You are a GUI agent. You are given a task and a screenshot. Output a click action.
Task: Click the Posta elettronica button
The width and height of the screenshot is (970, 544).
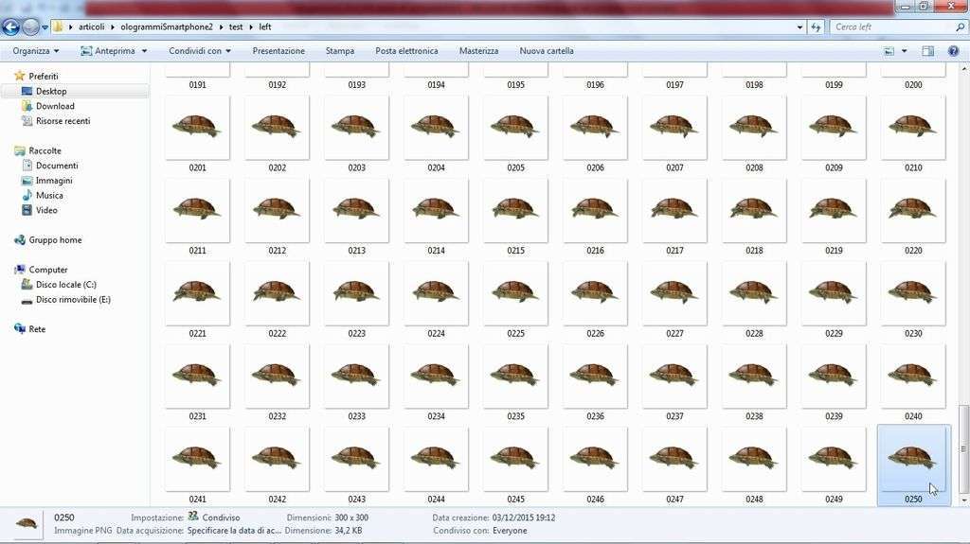tap(406, 51)
